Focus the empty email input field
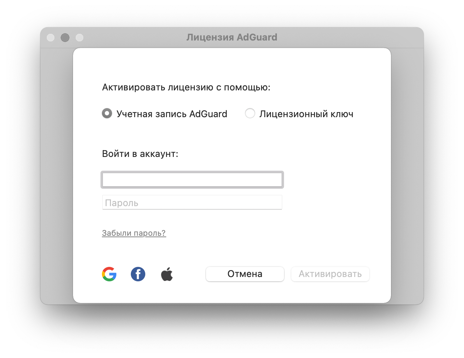Viewport: 464px width, 358px height. coord(192,180)
